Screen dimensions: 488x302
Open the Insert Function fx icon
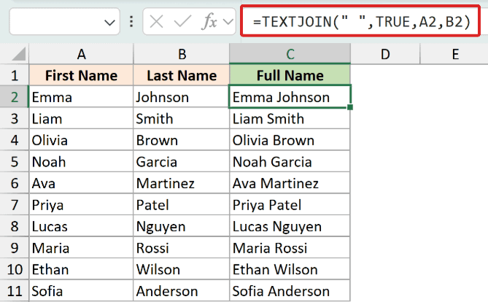coord(209,22)
